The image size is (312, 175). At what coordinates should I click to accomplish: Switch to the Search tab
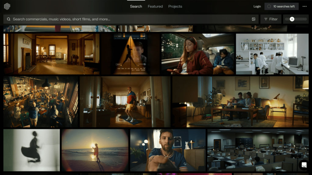[x=136, y=6]
